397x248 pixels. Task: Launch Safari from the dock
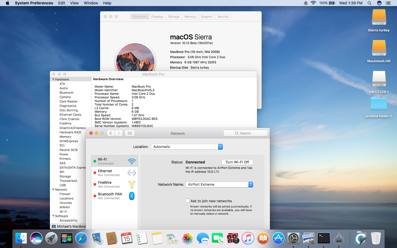tap(82, 238)
